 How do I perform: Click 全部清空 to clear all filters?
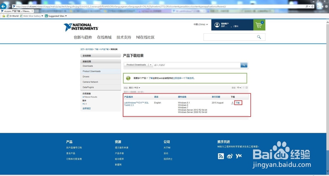(x=87, y=108)
